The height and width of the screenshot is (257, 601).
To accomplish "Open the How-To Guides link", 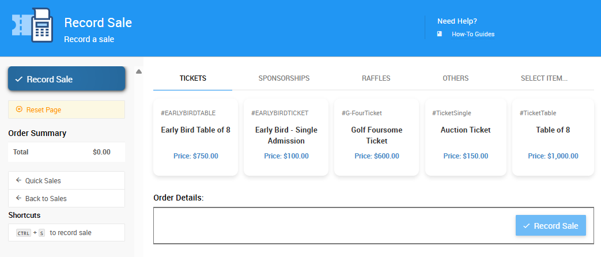I will [473, 34].
